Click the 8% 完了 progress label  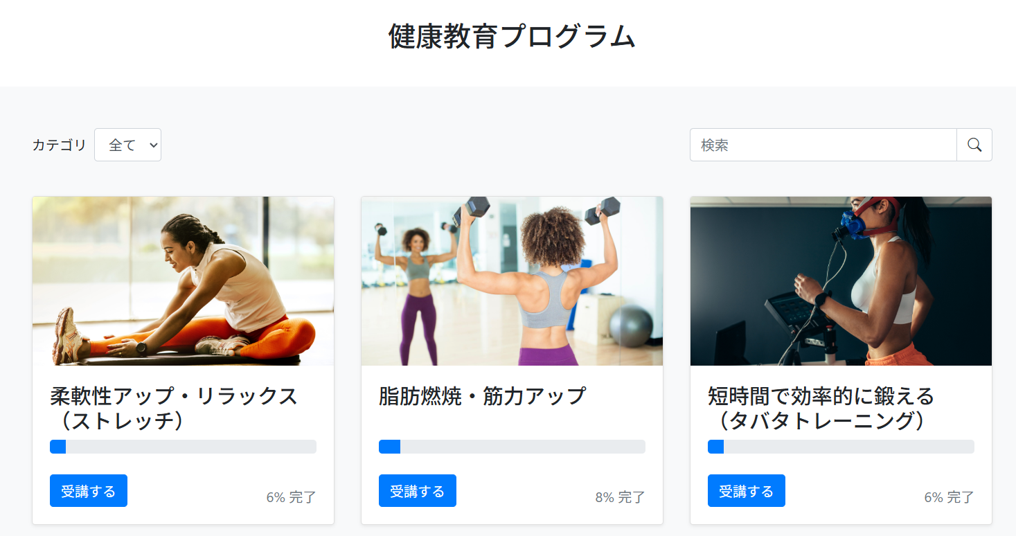click(620, 497)
